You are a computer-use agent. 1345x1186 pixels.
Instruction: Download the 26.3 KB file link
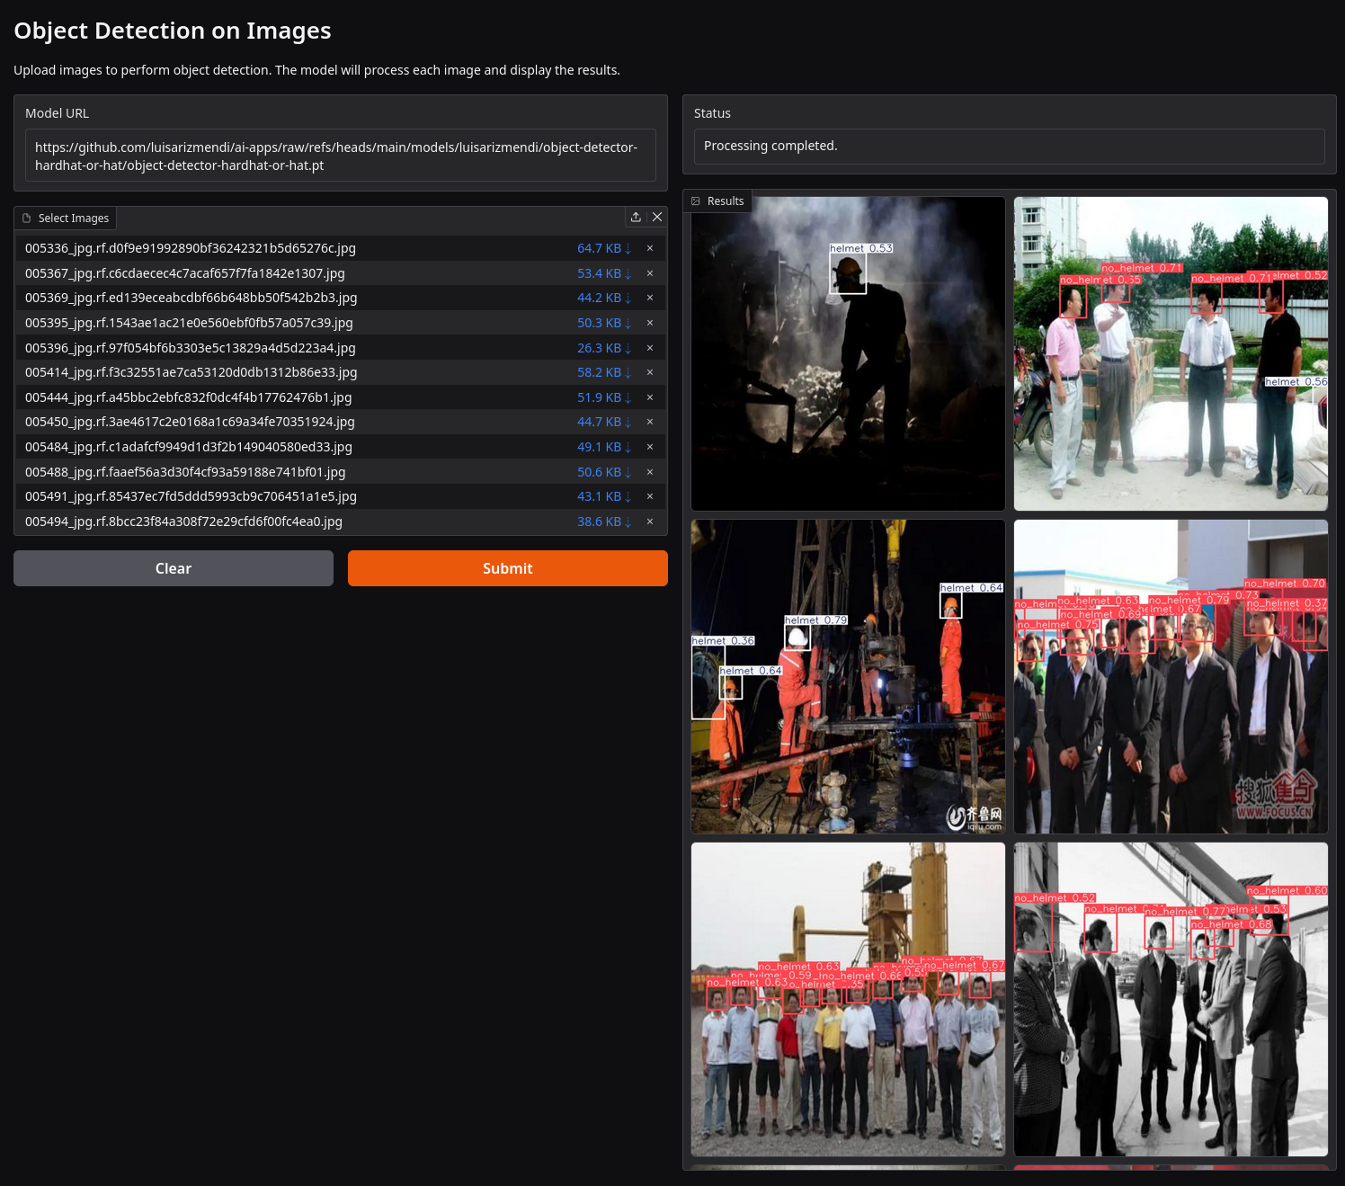click(604, 348)
